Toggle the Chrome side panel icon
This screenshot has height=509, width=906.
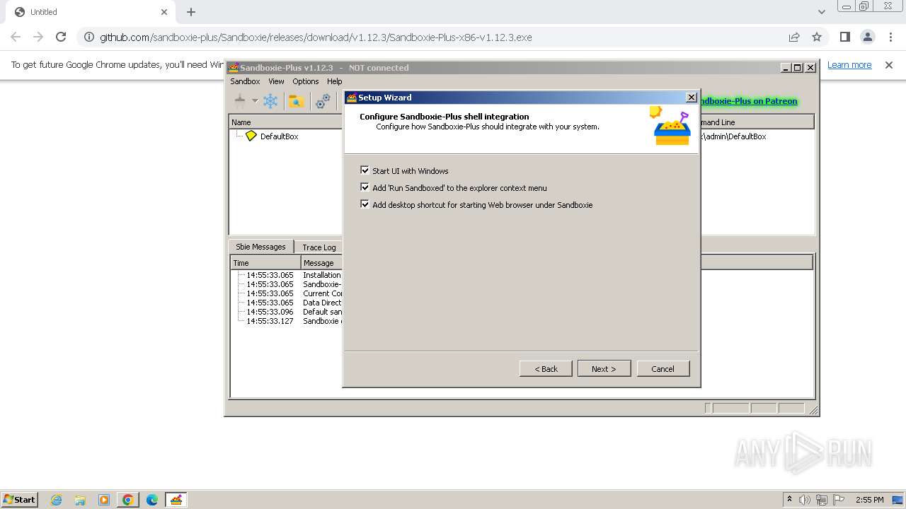coord(844,37)
